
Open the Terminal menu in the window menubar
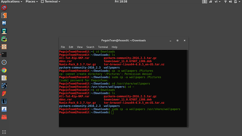pos(103,47)
